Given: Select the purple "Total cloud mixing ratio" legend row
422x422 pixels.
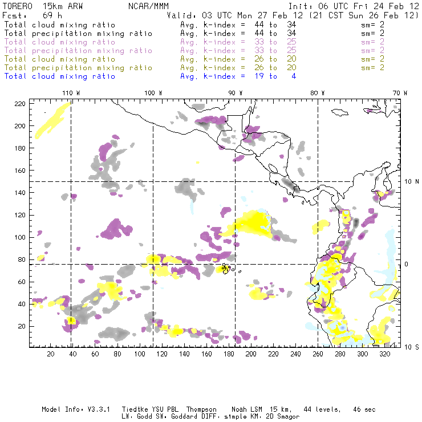Looking at the screenshot, I should [x=194, y=42].
